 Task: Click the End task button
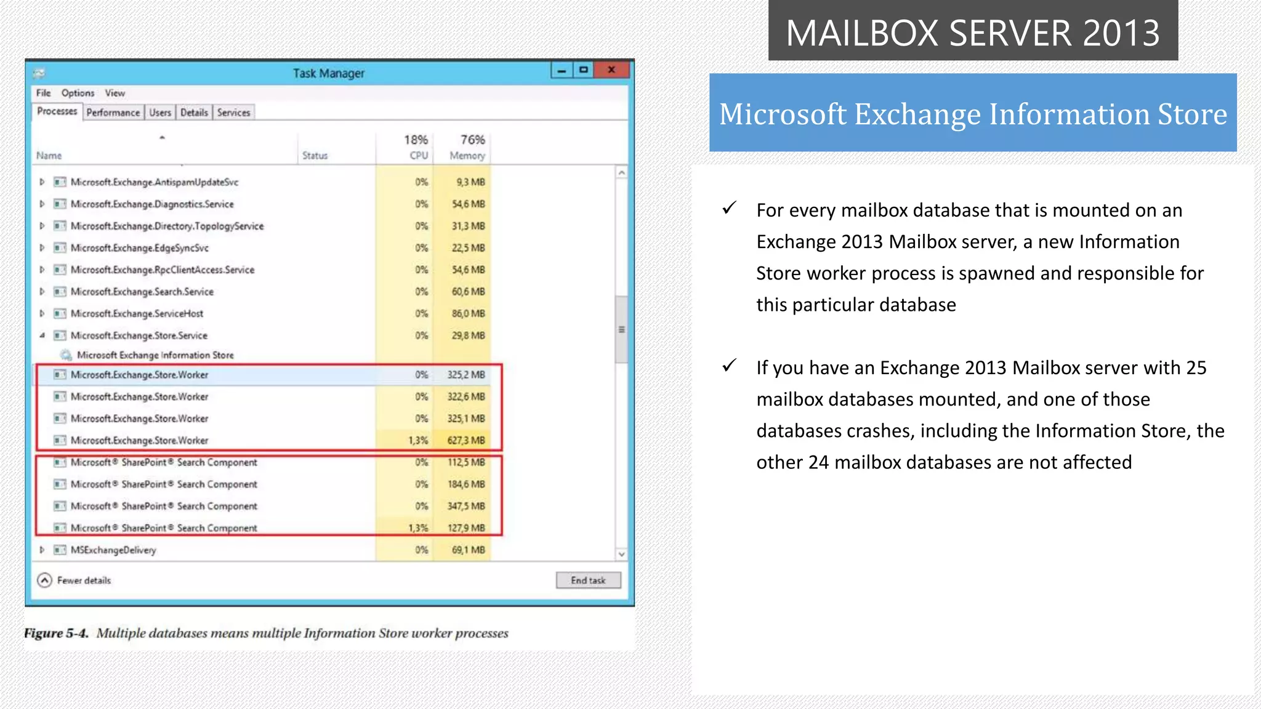click(588, 580)
